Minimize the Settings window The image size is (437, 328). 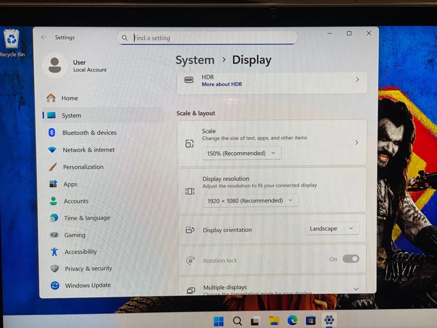tap(329, 33)
